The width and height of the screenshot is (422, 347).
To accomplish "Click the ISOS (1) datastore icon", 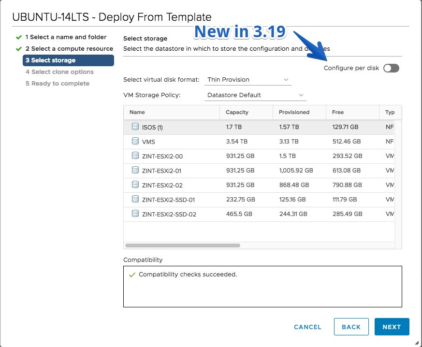I will (x=135, y=127).
